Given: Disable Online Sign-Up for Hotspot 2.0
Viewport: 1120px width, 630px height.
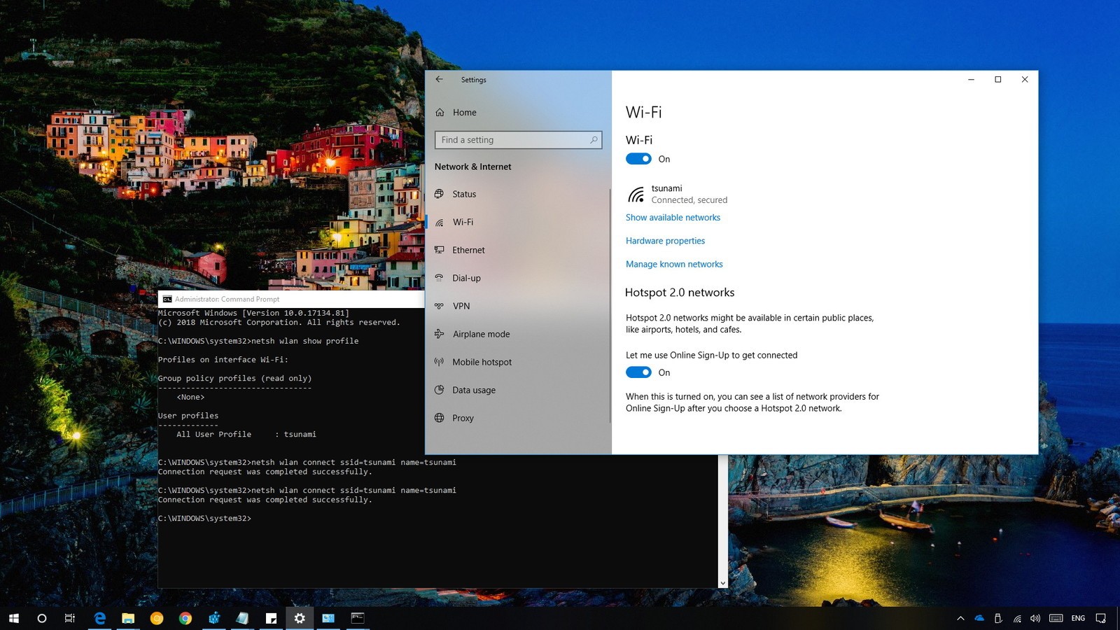Looking at the screenshot, I should (638, 372).
